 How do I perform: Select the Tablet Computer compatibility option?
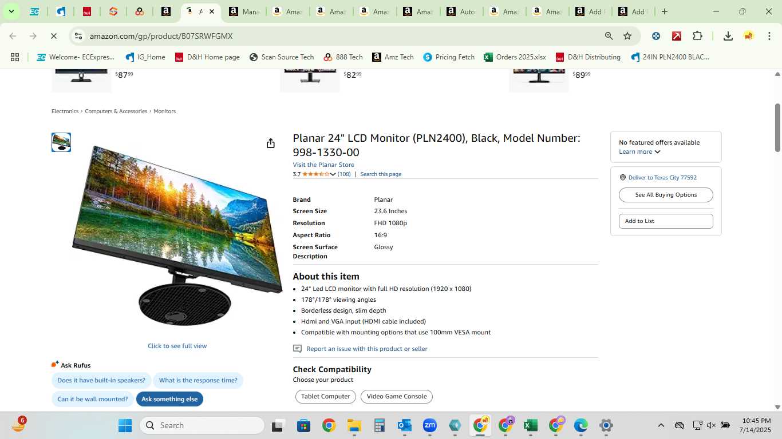[x=326, y=397]
